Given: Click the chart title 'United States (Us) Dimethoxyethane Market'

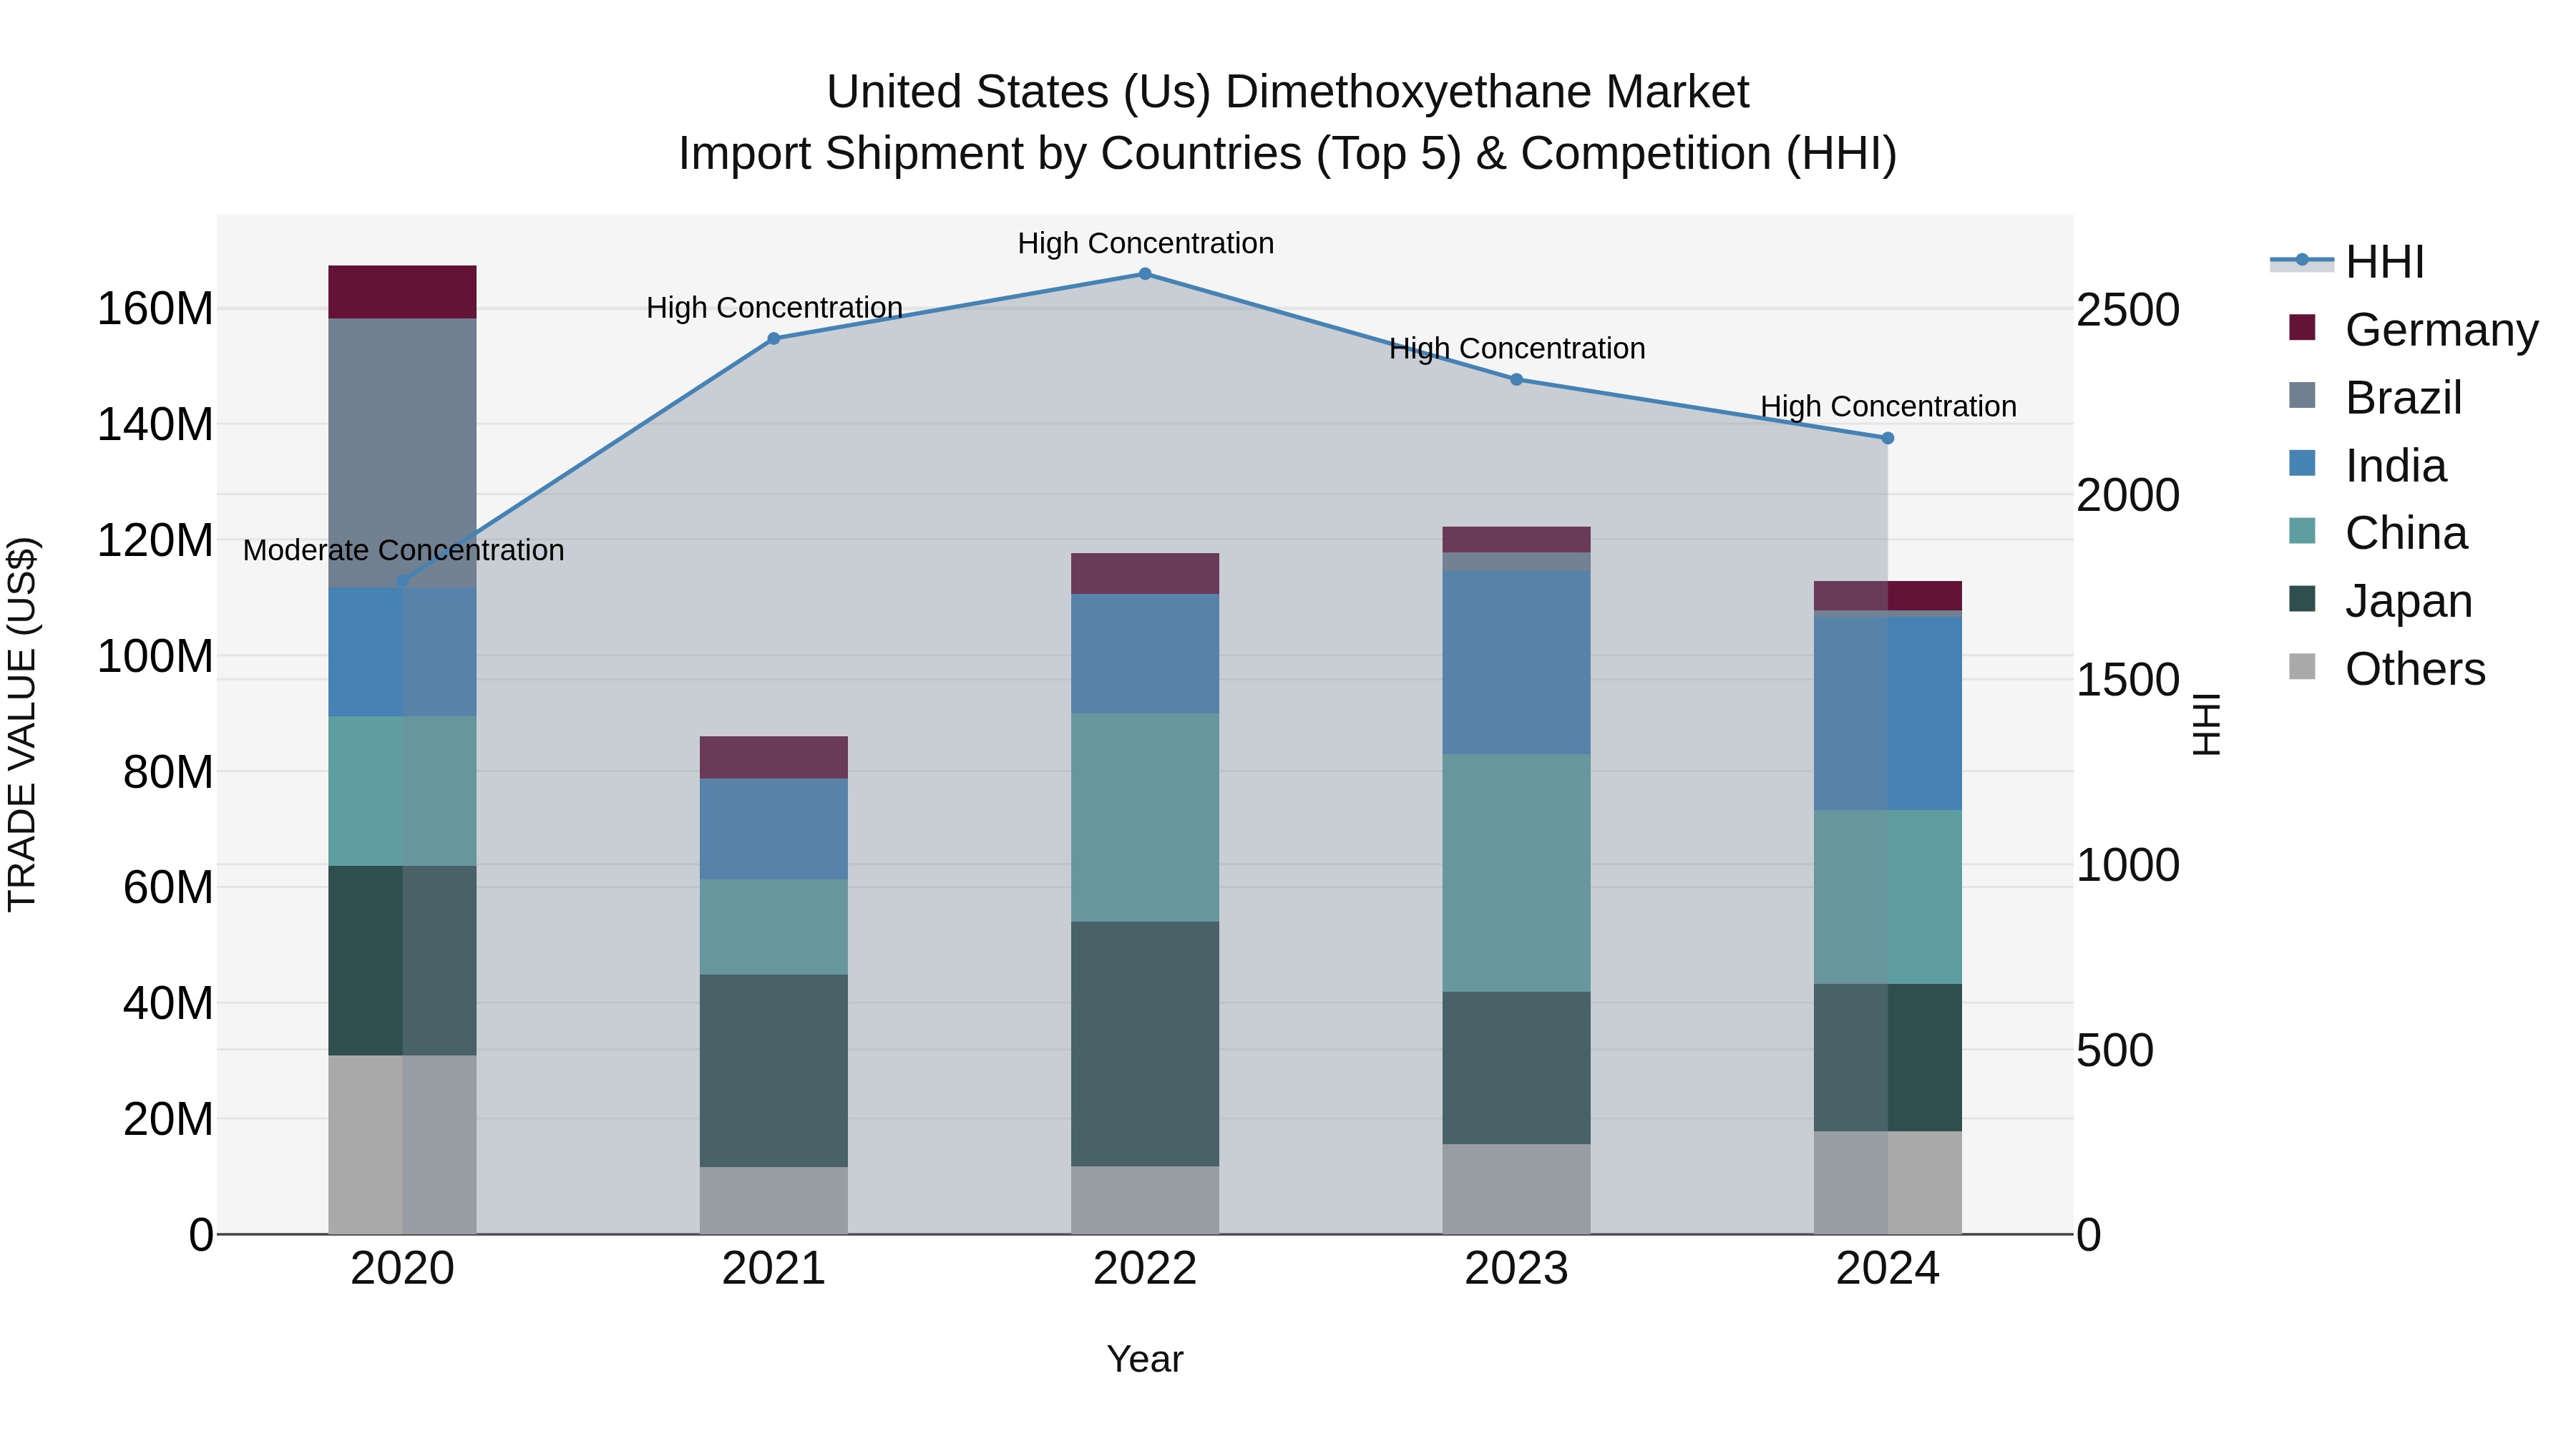Looking at the screenshot, I should click(x=1288, y=92).
